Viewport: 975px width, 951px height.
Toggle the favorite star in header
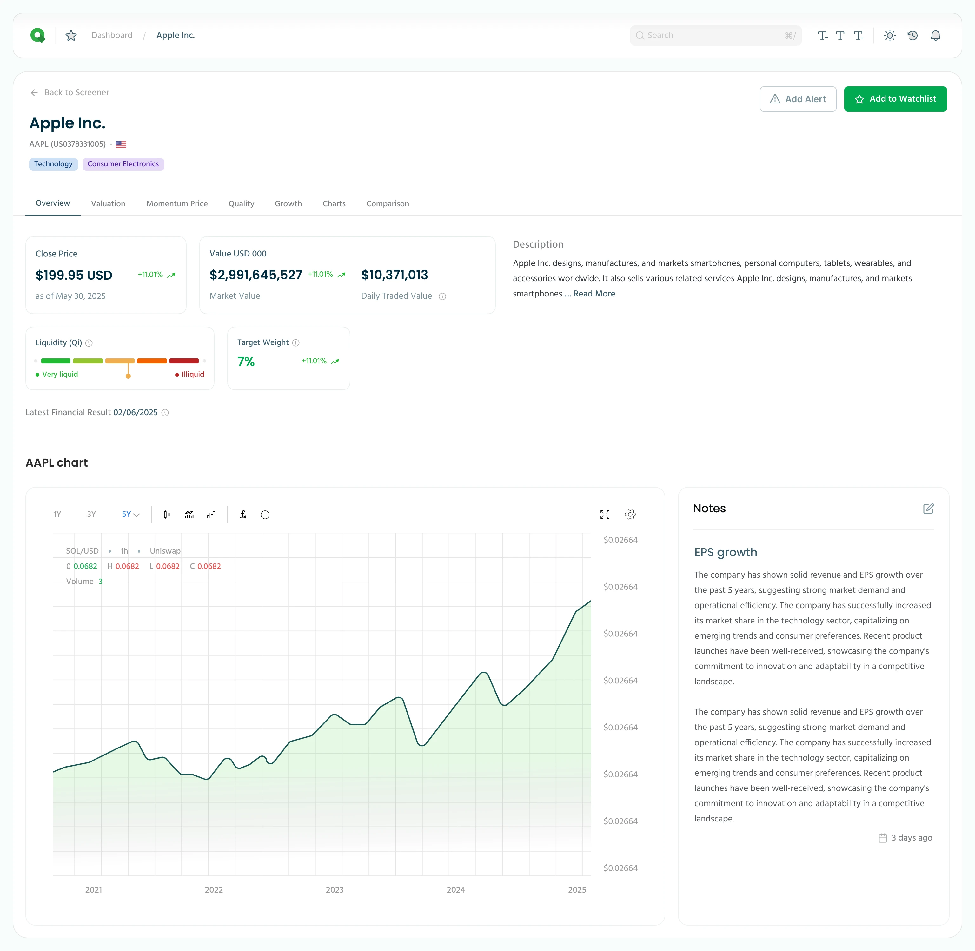(x=71, y=36)
